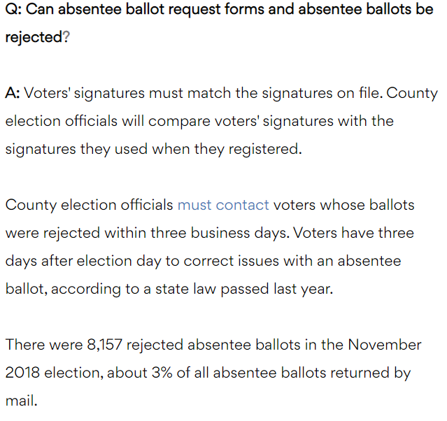Click the word "contact" in the blue link
The image size is (447, 421).
242,205
